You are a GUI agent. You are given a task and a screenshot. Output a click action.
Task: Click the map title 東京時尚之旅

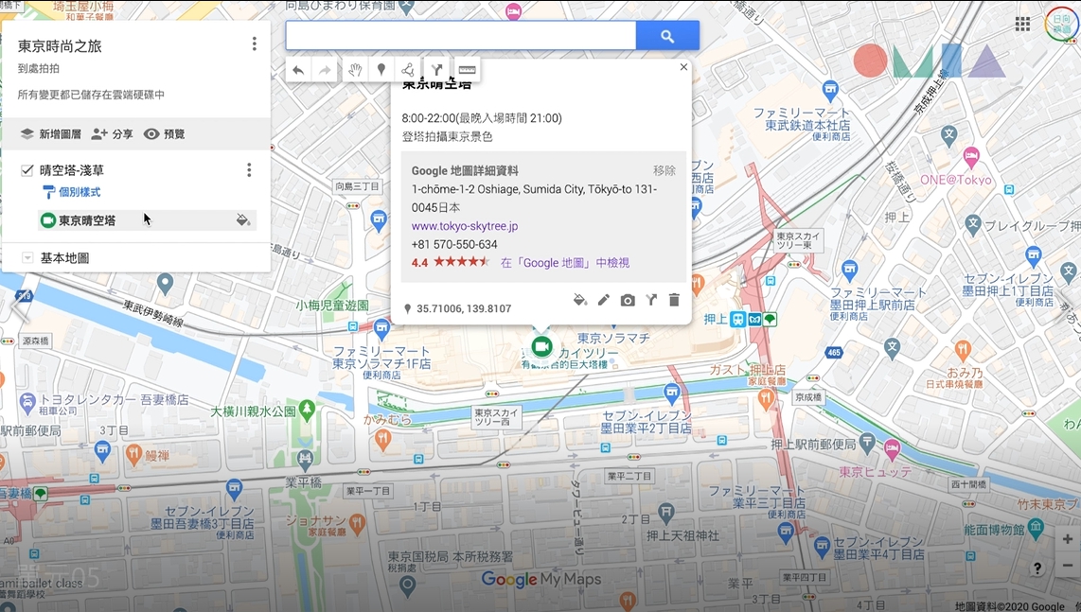pyautogui.click(x=60, y=46)
